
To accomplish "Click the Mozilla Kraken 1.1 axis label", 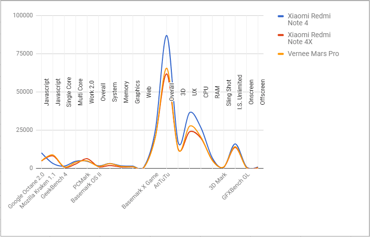I will (38, 190).
